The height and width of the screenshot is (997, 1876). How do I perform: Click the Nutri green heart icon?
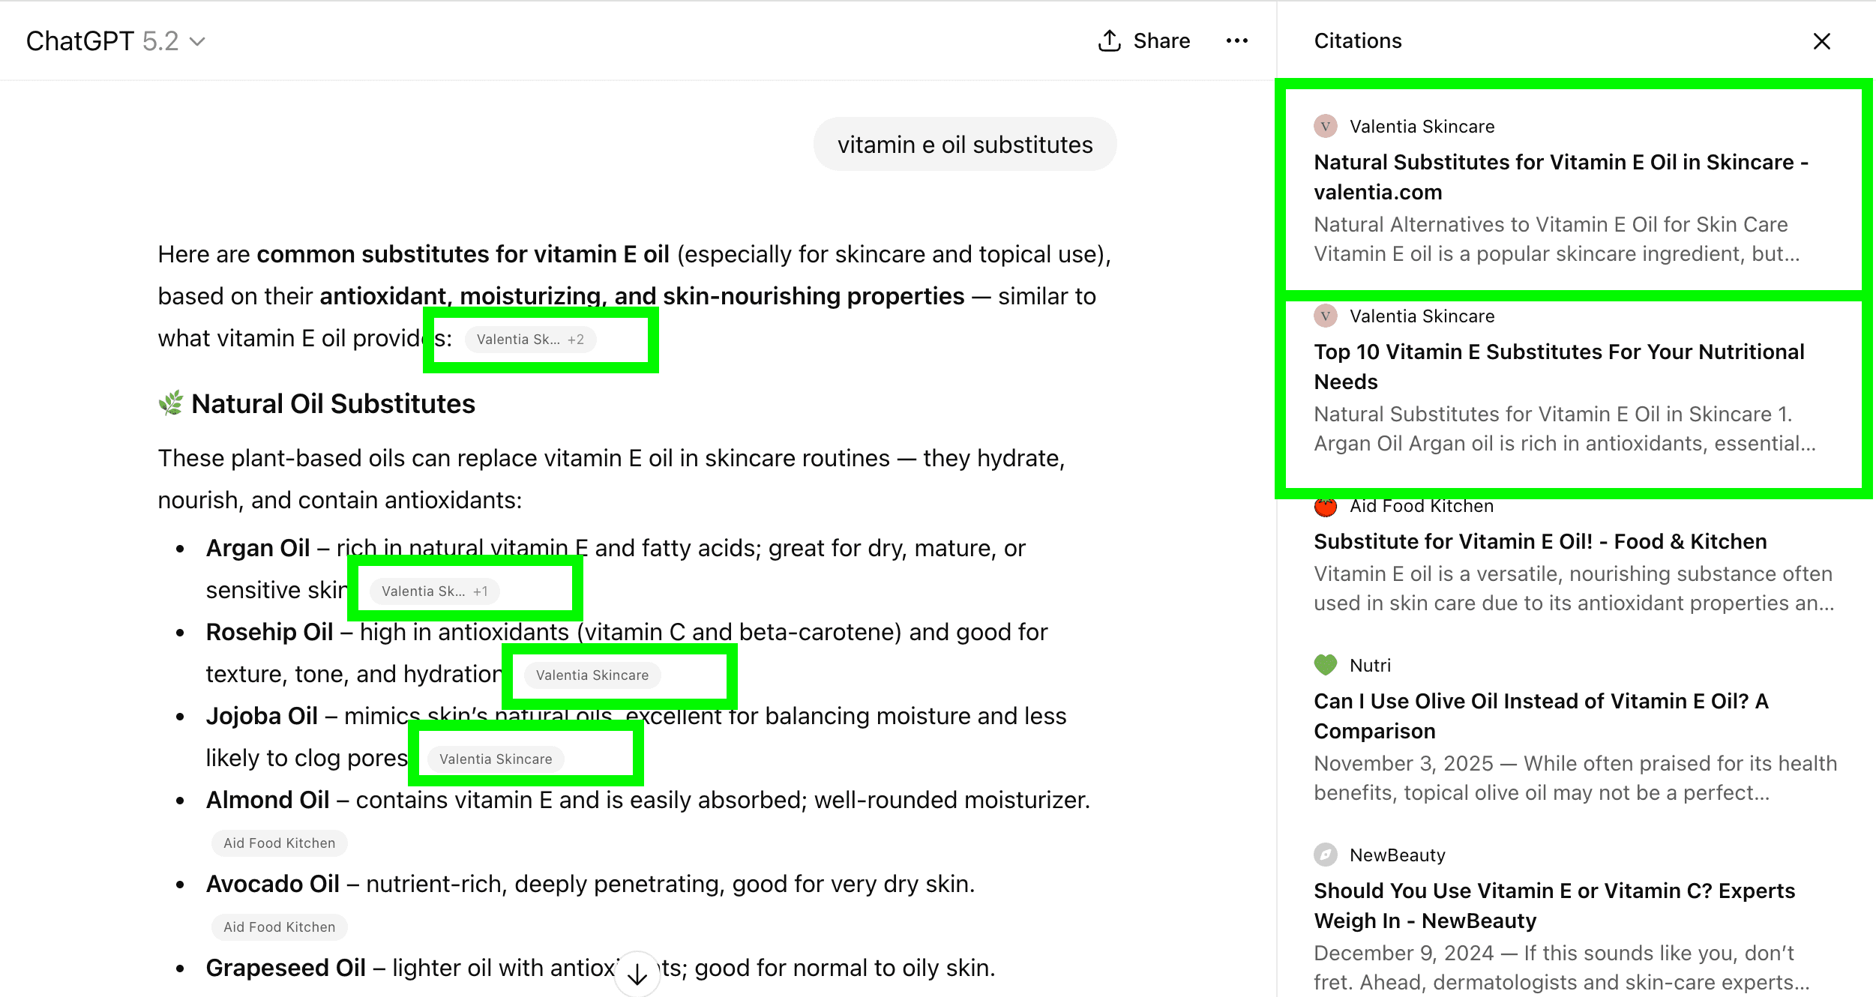1326,665
